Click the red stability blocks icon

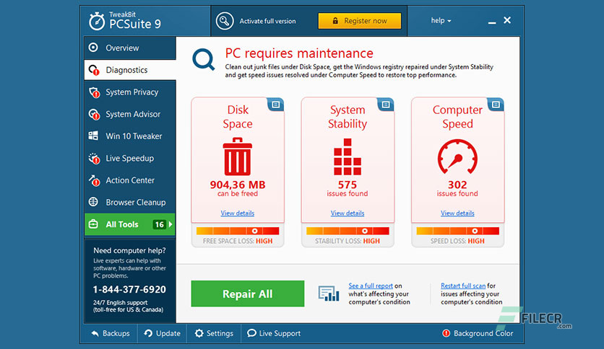[x=348, y=156]
